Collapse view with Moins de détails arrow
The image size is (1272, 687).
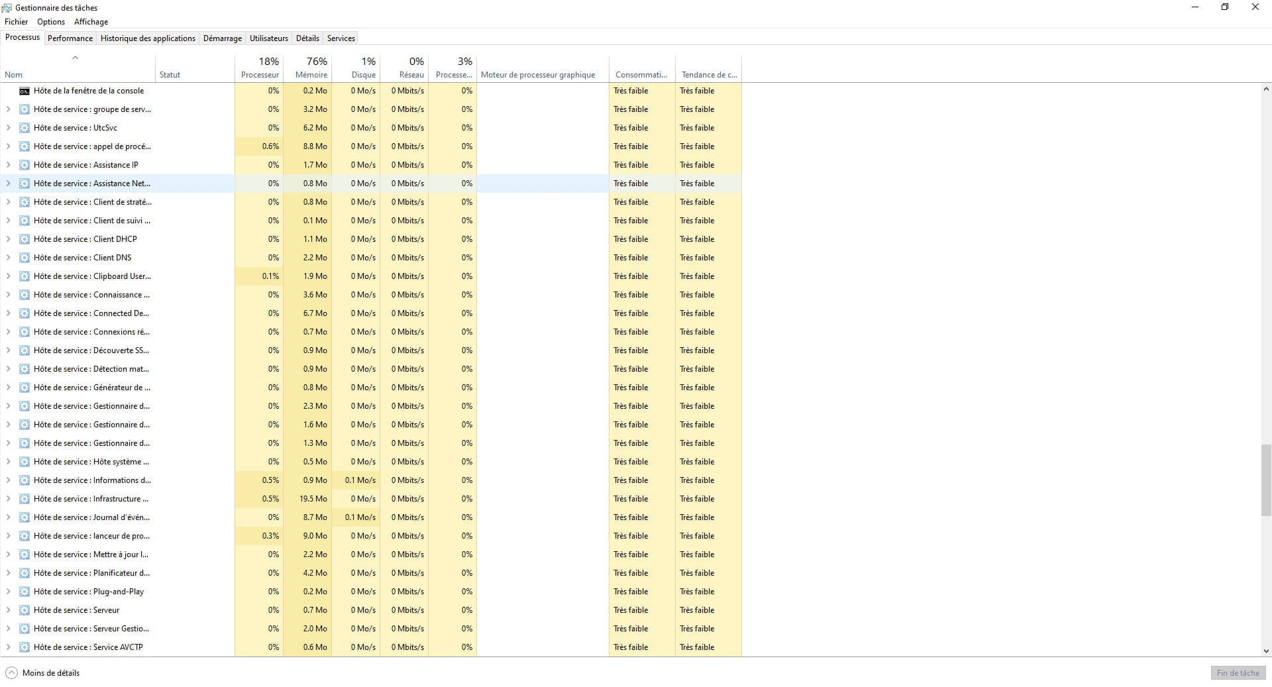[11, 673]
